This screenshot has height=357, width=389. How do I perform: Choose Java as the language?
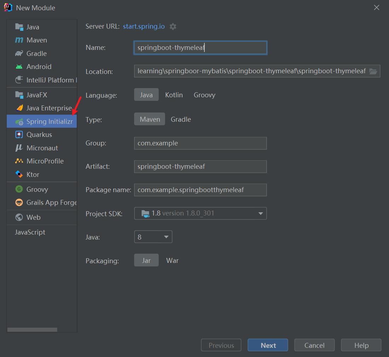coord(146,94)
